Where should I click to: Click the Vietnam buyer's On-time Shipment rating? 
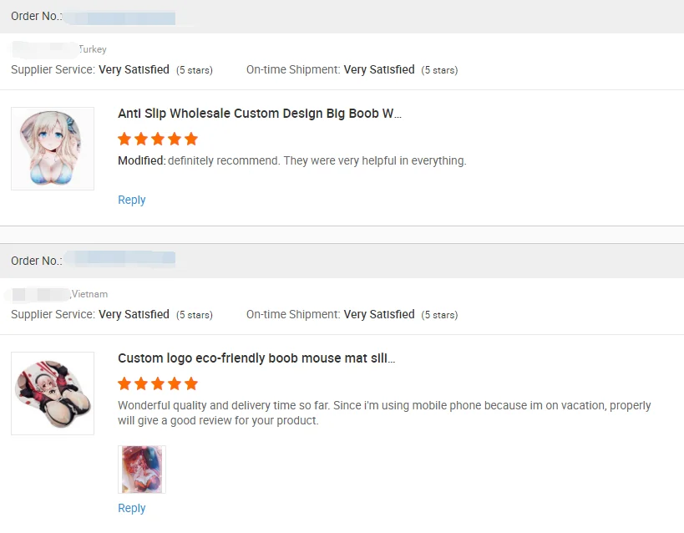[x=379, y=315]
